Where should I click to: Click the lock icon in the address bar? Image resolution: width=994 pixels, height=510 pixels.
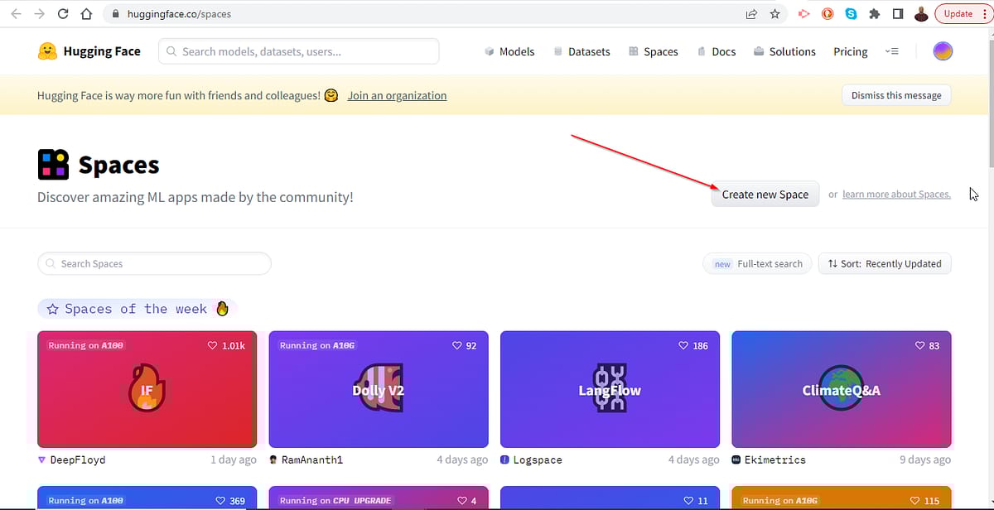114,14
